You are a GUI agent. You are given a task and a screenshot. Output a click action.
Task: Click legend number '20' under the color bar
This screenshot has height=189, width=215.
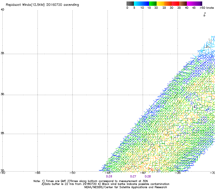tap(156, 8)
